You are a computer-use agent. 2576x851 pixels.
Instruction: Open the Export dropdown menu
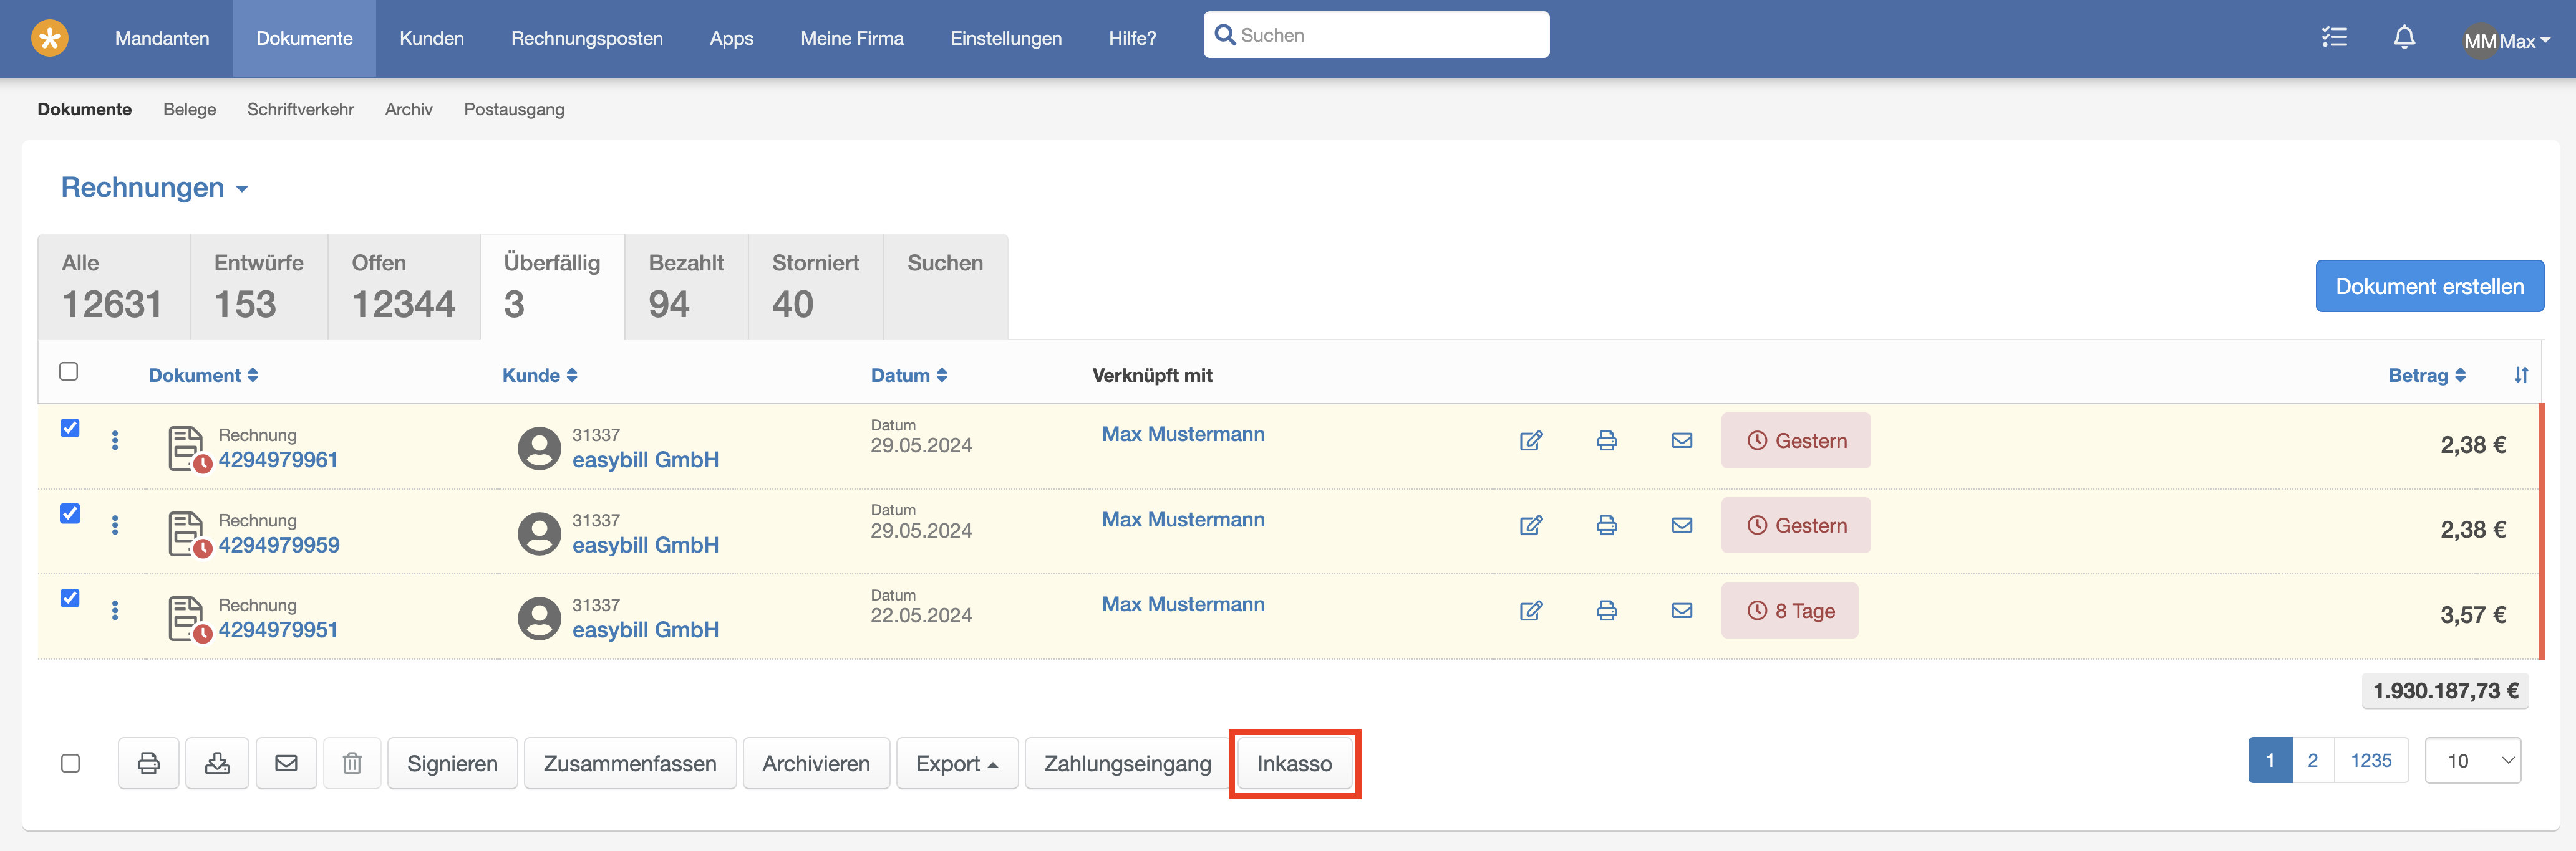point(956,763)
